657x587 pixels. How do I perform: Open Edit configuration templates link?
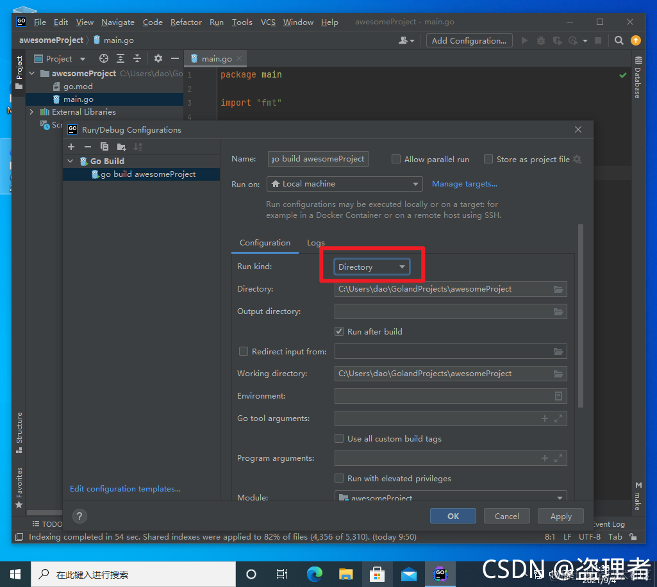(x=125, y=488)
